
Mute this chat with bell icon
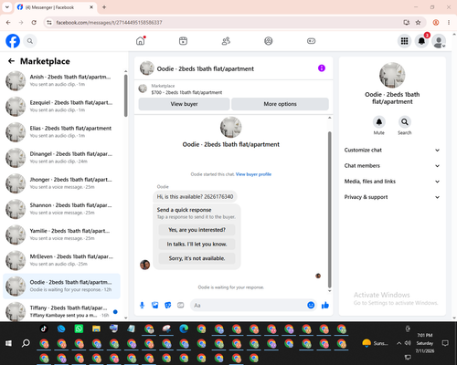(379, 122)
